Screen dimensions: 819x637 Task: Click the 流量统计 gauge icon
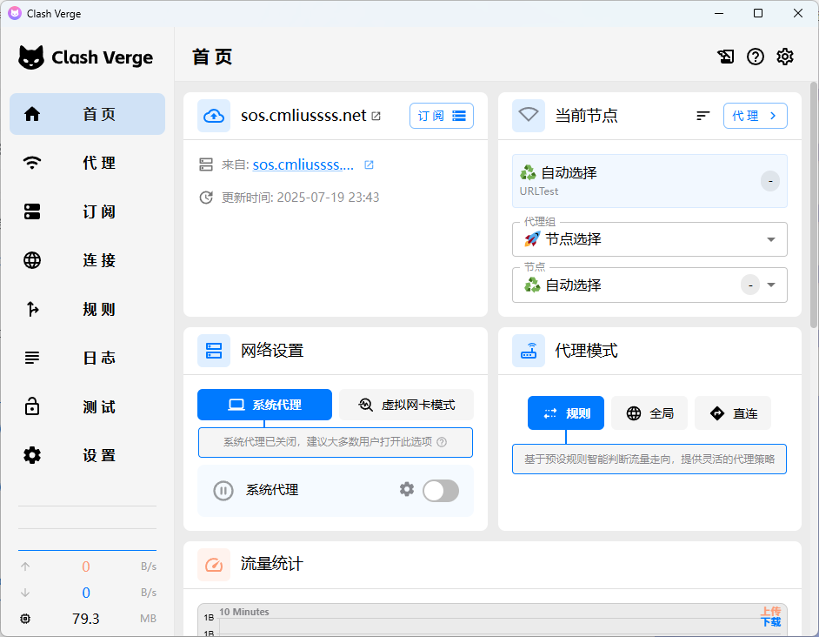point(214,564)
